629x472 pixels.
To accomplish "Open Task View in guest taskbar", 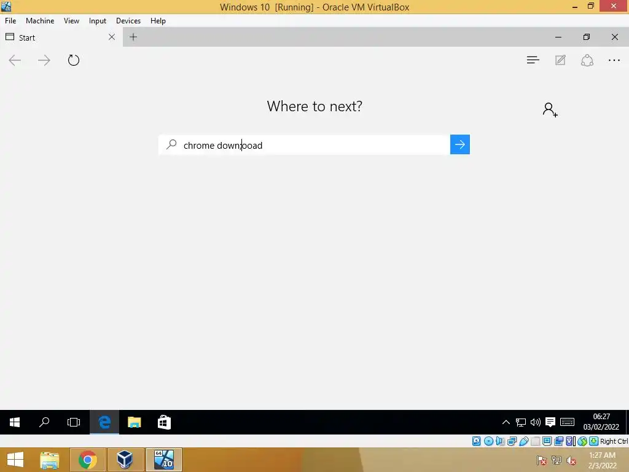I will click(x=74, y=422).
